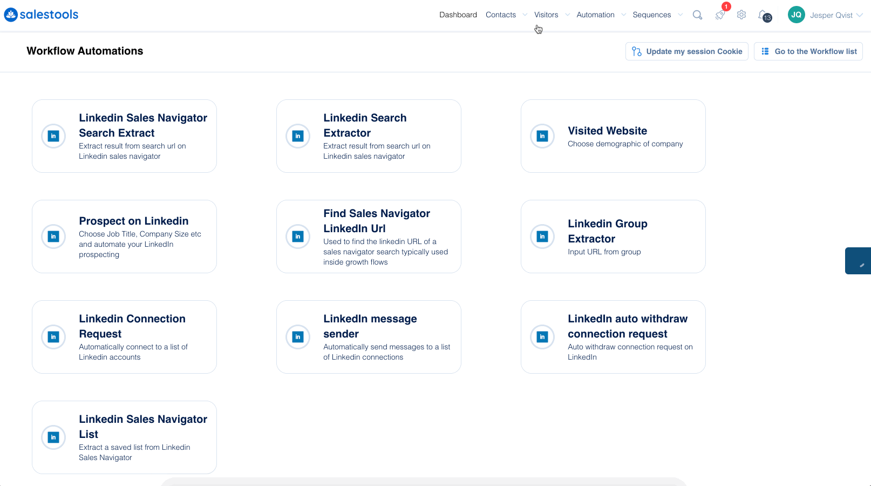Click the salestools logo
Screen dimensions: 871x486
[41, 15]
